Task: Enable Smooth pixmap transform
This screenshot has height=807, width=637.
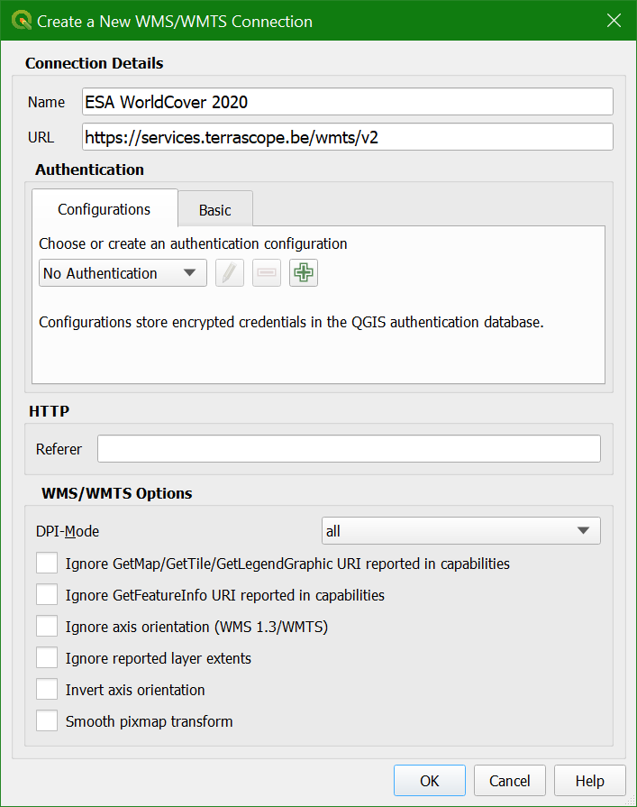Action: (x=47, y=721)
